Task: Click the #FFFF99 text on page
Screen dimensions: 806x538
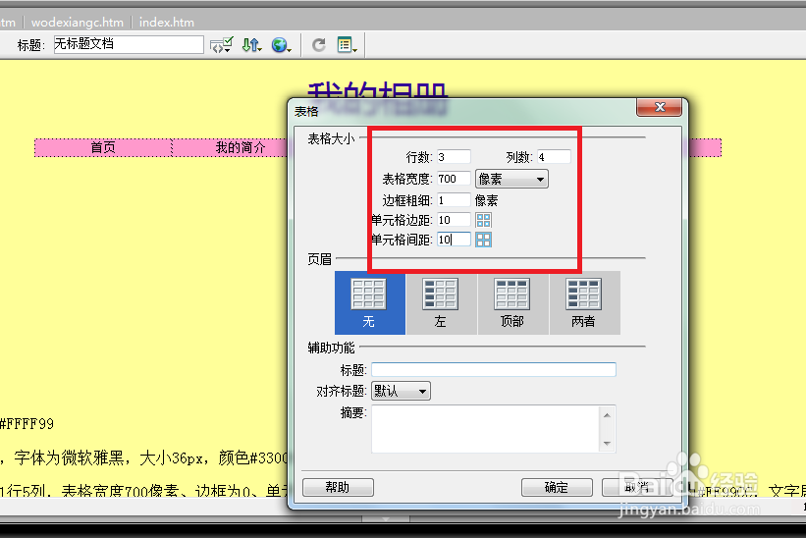Action: (x=27, y=424)
